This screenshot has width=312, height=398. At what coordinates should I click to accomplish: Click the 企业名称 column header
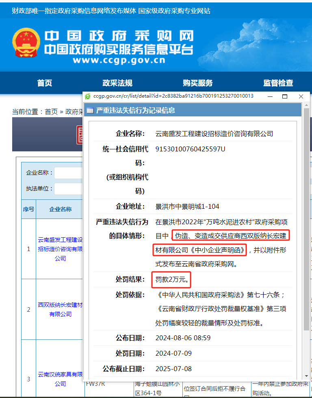pyautogui.click(x=60, y=209)
